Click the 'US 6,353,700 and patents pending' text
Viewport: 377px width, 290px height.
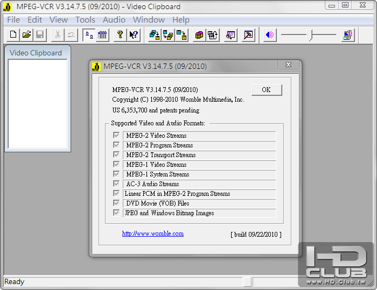(156, 110)
